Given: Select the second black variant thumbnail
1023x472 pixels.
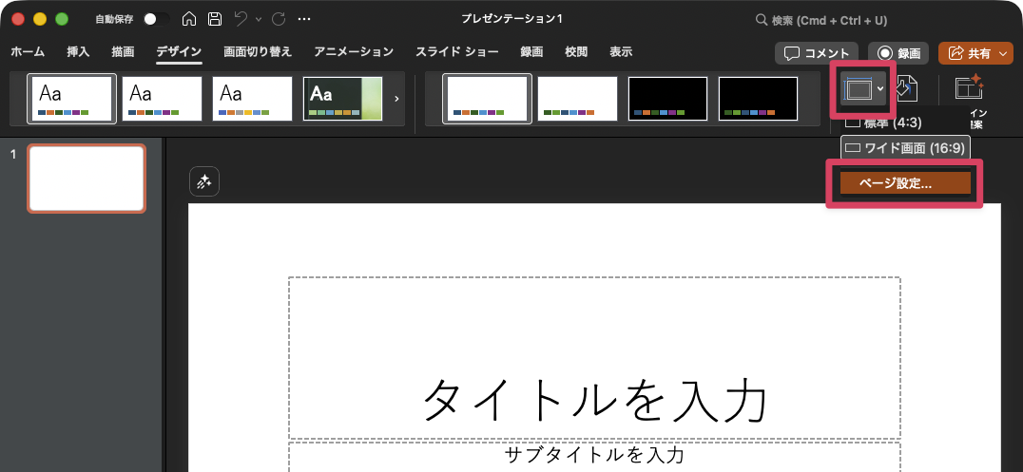Looking at the screenshot, I should pyautogui.click(x=758, y=99).
